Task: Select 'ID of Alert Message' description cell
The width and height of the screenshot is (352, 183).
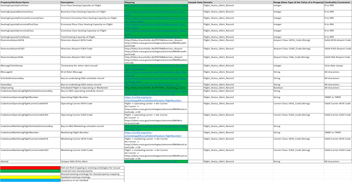Action: tap(92, 73)
